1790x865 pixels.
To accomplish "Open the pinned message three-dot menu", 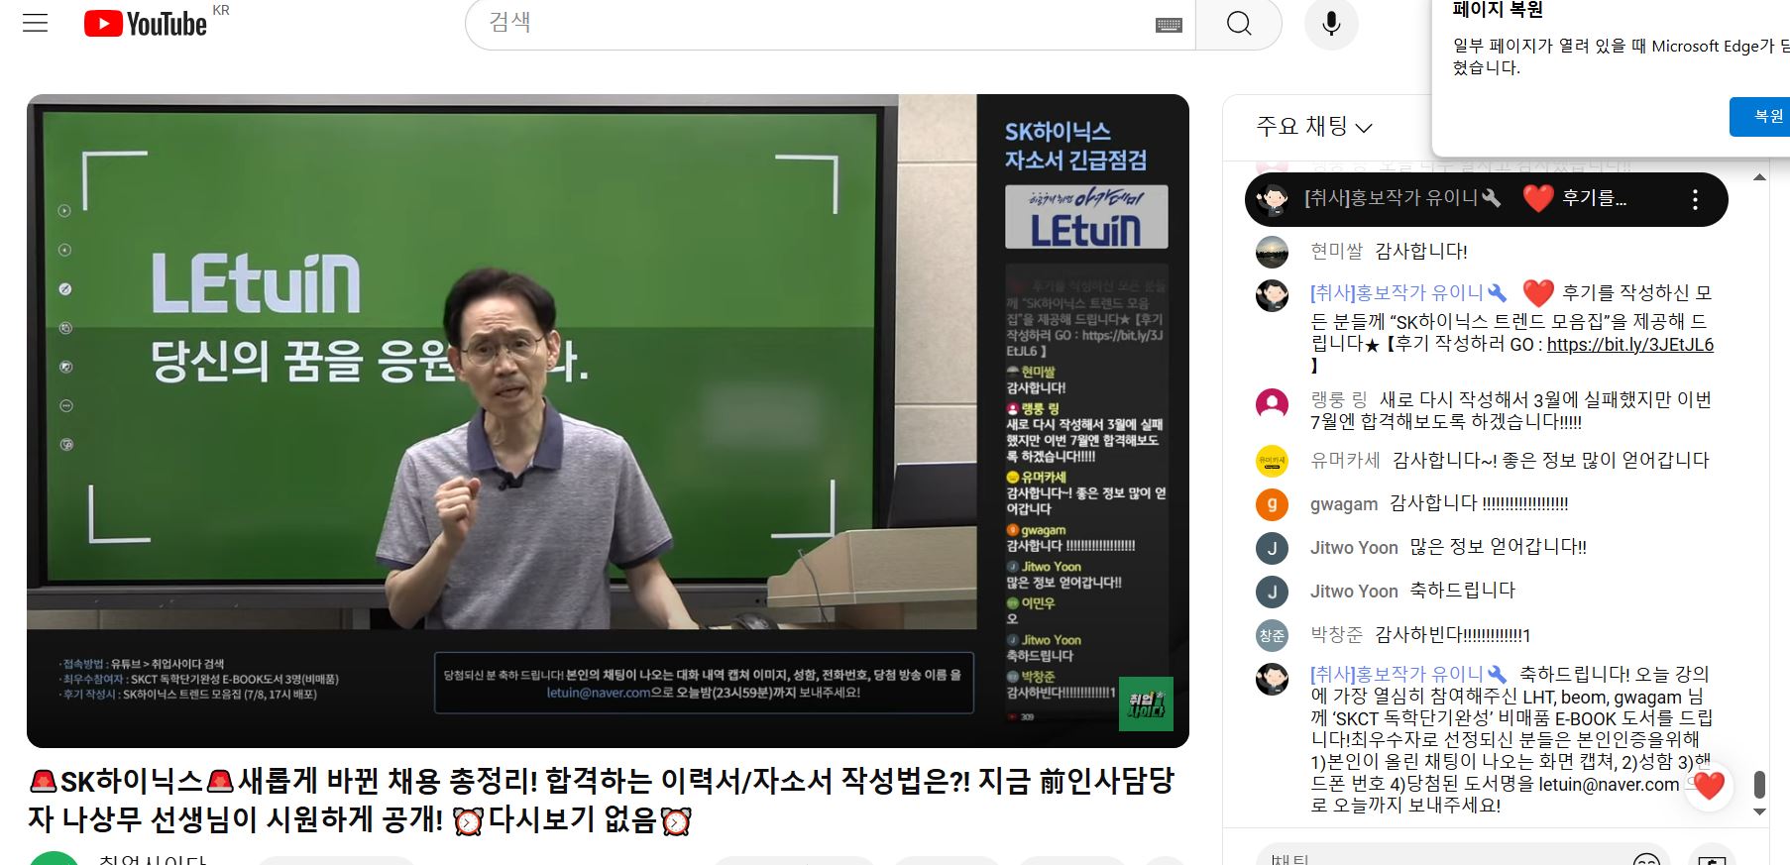I will point(1695,200).
